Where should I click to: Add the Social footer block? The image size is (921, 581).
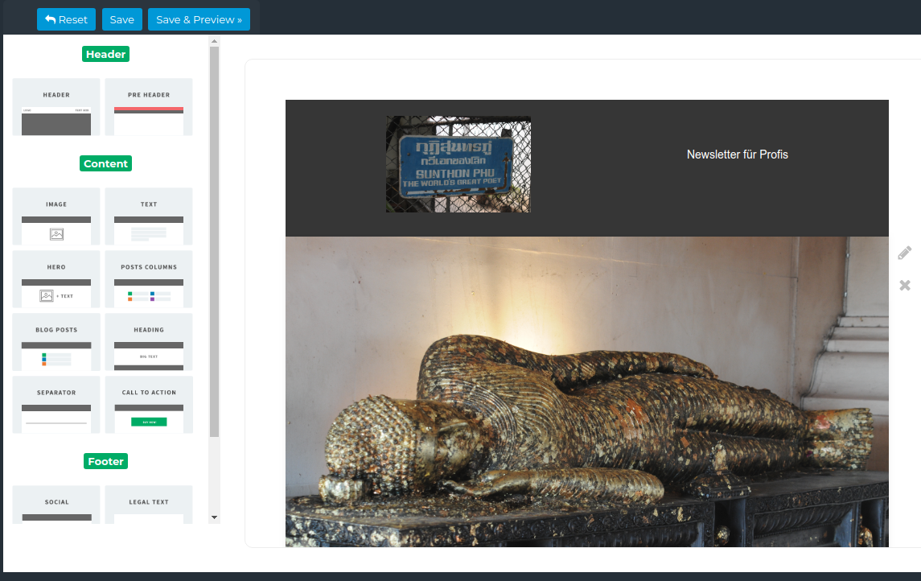click(56, 505)
